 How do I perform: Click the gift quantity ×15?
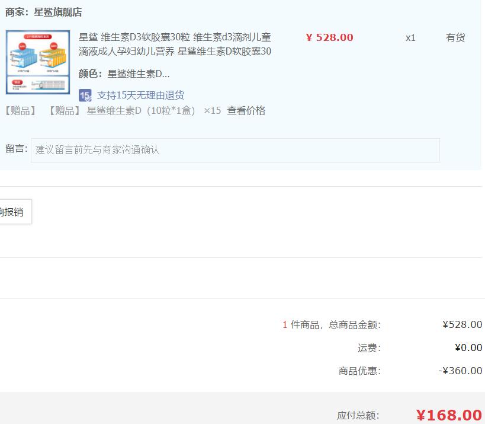[213, 110]
